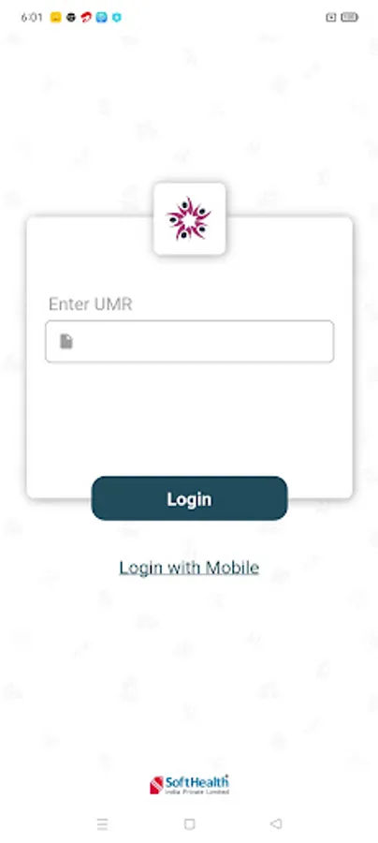This screenshot has height=843, width=378.
Task: Open Login with Mobile link
Action: [189, 568]
